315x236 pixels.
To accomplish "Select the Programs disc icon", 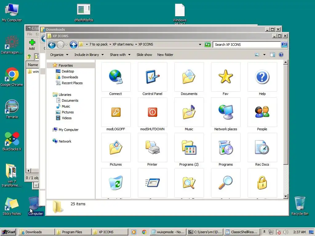I will [225, 147].
